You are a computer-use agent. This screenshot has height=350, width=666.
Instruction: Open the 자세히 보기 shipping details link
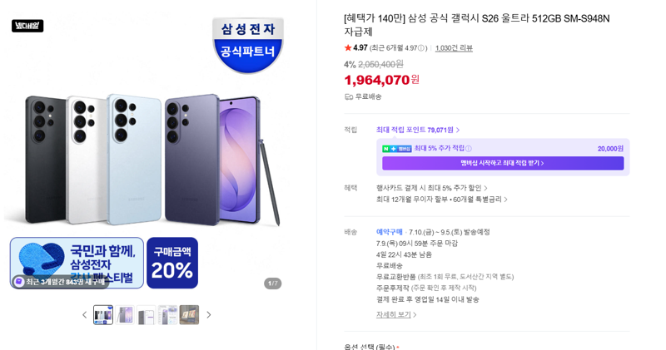[396, 315]
